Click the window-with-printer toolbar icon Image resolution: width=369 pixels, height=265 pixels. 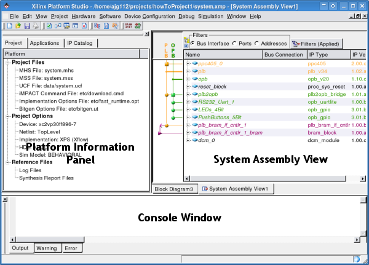66,26
